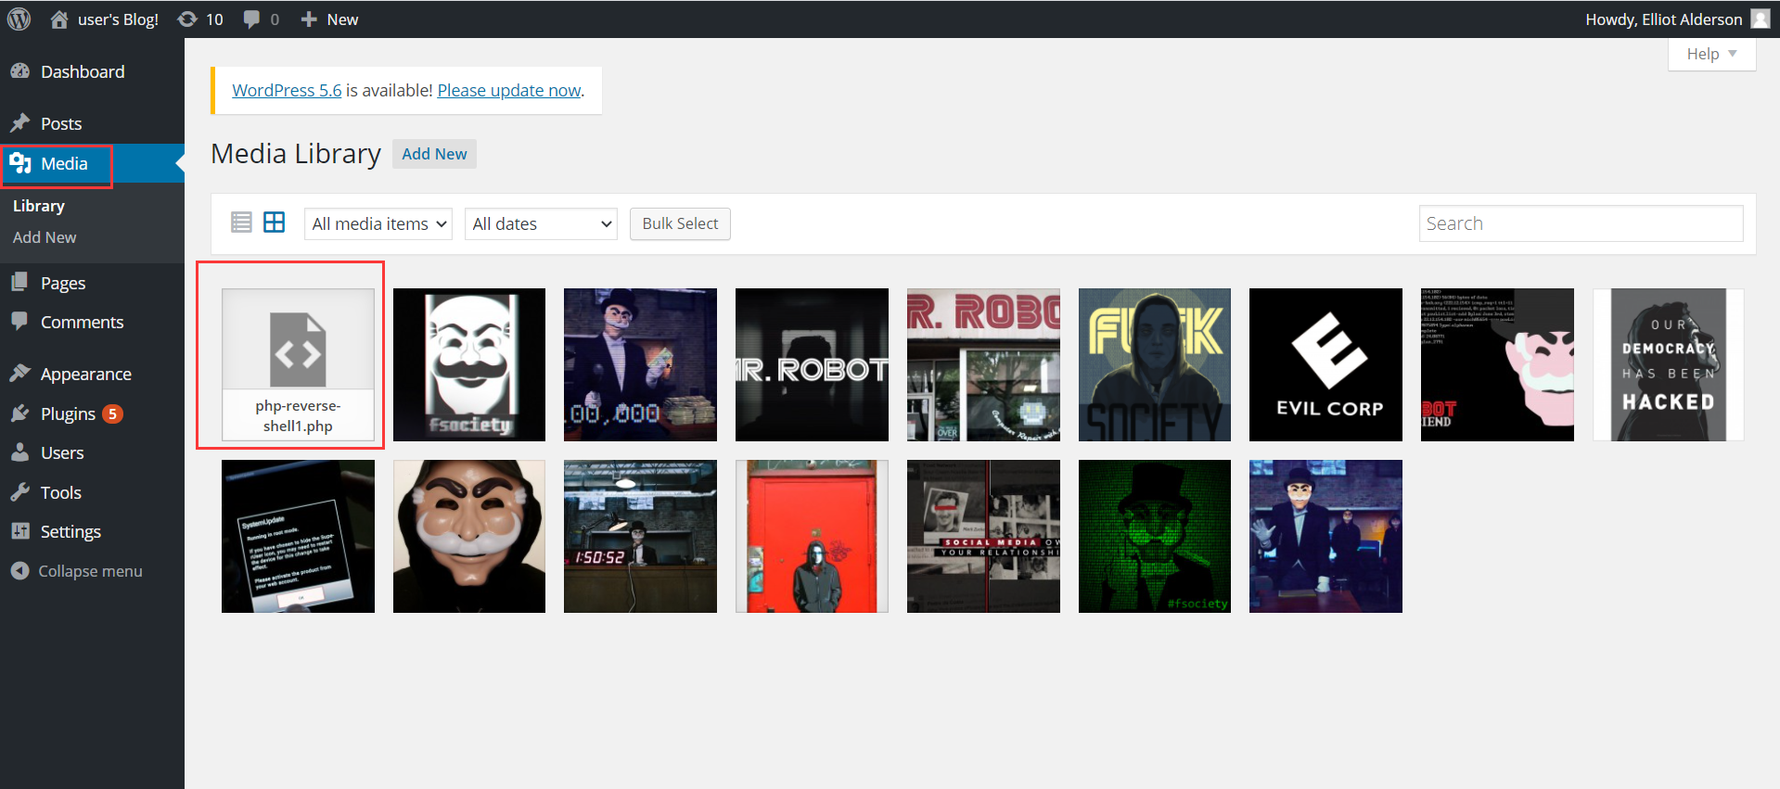
Task: Click the media Search field
Action: tap(1581, 223)
